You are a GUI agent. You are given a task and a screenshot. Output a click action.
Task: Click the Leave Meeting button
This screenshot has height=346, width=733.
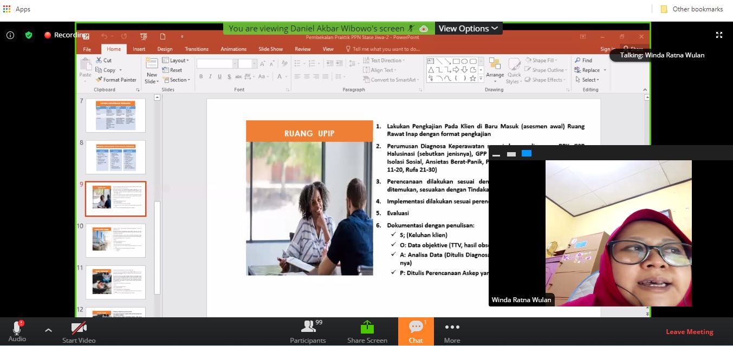click(689, 332)
